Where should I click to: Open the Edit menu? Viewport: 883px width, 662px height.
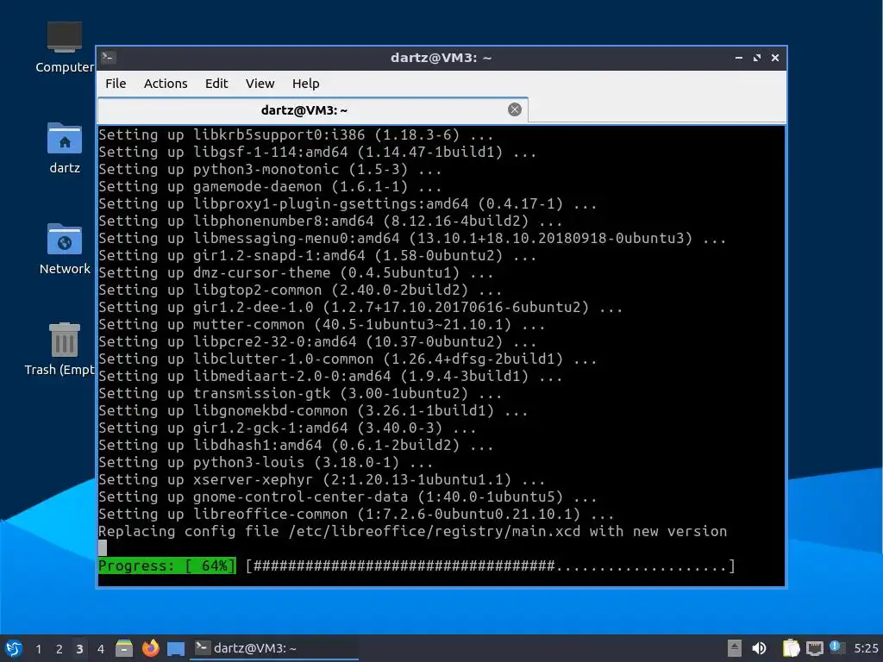[216, 84]
